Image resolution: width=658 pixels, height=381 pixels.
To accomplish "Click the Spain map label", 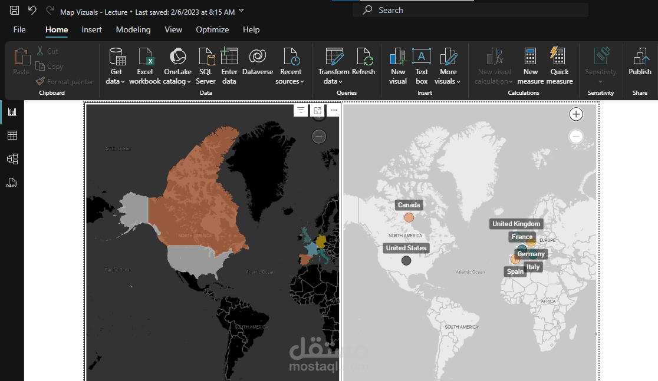I will point(515,271).
